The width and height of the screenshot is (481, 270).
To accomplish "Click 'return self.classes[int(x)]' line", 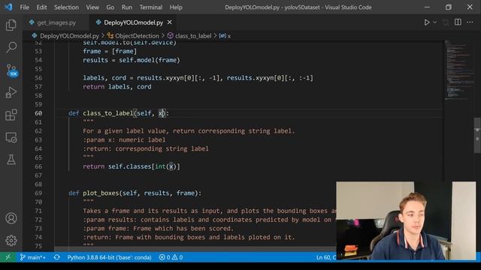I will [132, 166].
